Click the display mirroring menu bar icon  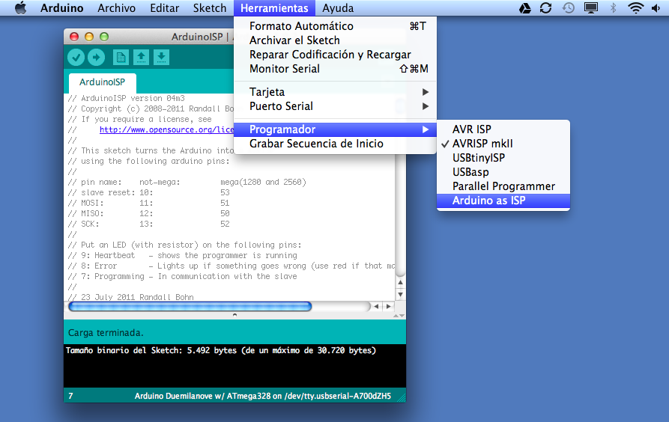pyautogui.click(x=591, y=7)
